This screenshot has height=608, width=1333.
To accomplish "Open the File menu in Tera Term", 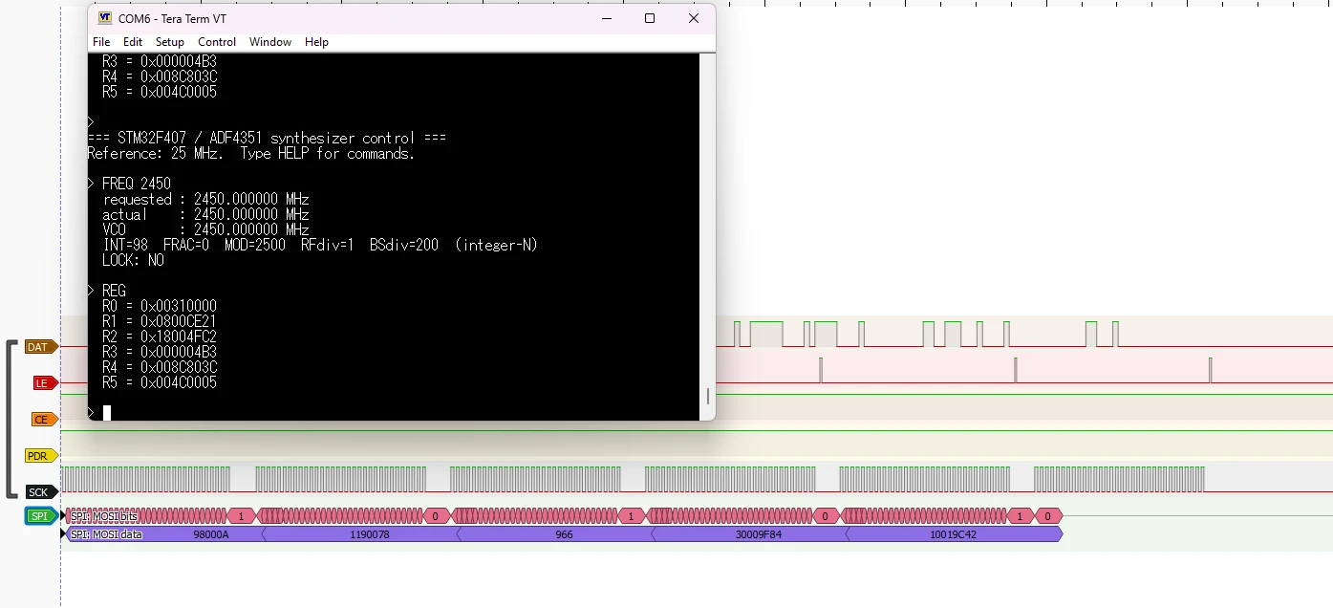I will click(101, 42).
